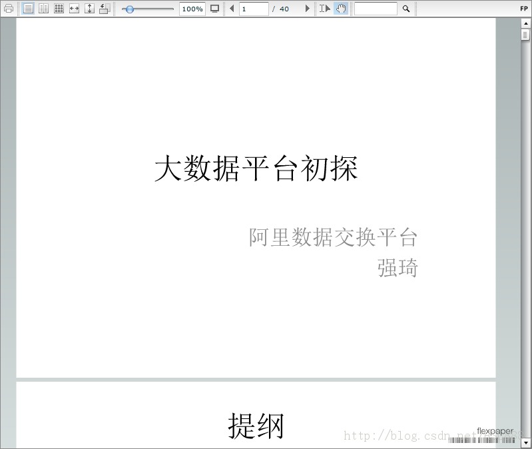Click the print document icon

click(9, 9)
